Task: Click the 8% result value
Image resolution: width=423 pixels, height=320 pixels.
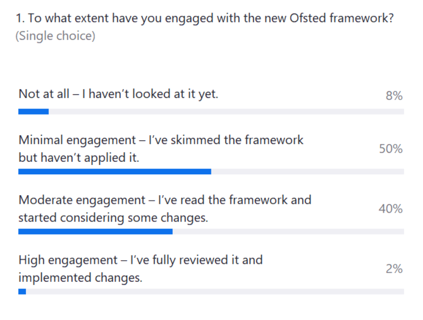Action: [394, 96]
